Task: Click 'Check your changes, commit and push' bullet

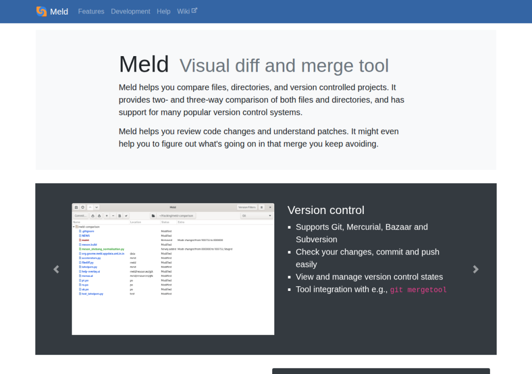Action: click(x=367, y=258)
